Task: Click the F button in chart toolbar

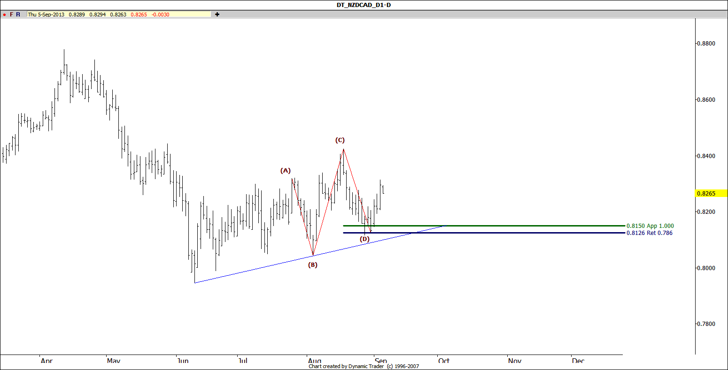Action: click(12, 15)
